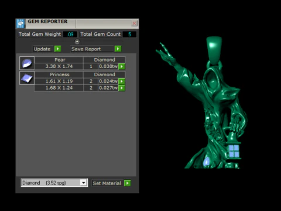Click the Total Gem Count value 5

pos(129,35)
